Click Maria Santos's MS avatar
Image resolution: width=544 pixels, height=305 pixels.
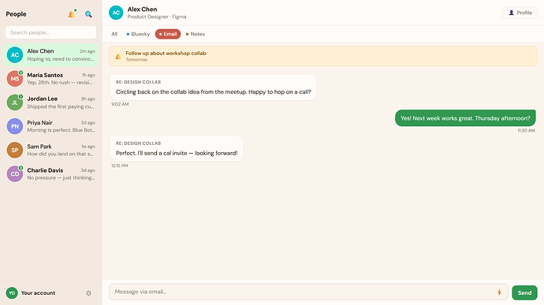coord(14,79)
